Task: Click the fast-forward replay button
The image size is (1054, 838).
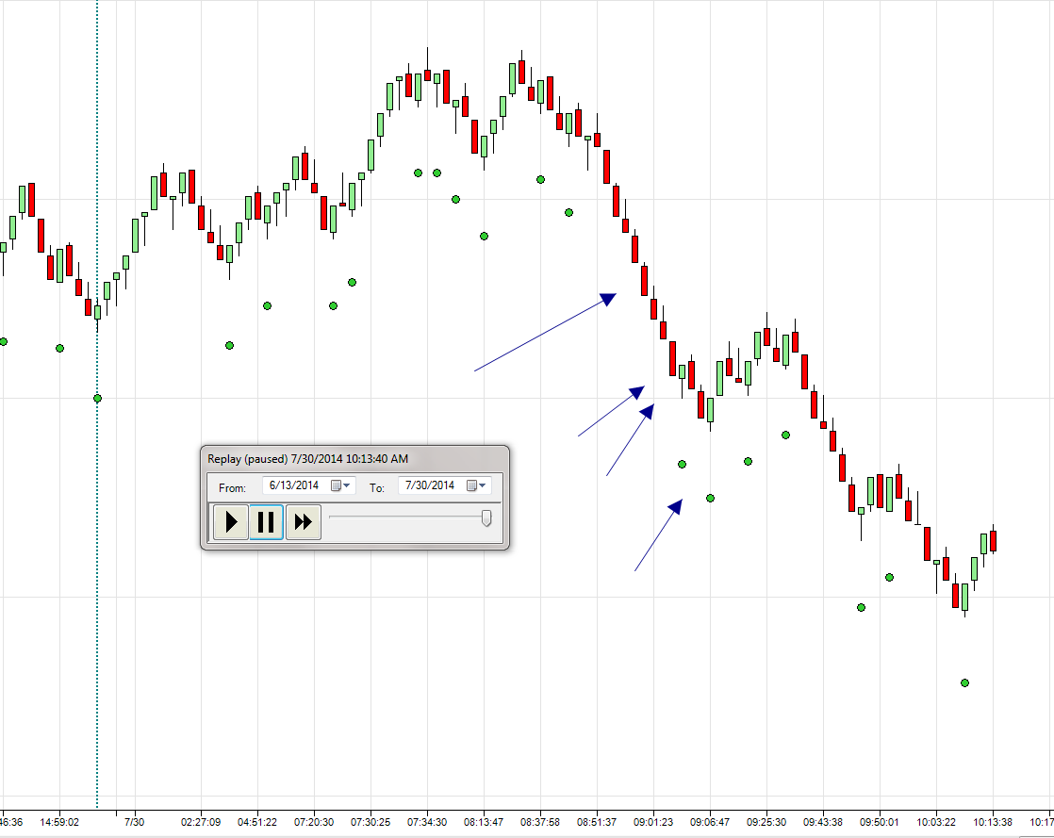Action: [304, 521]
